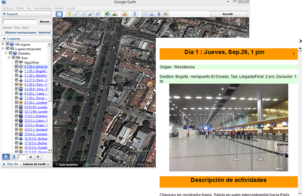Screen dimensions: 302x196
Task: Open the '3 2 27 V : París' place link
Action: point(36,80)
